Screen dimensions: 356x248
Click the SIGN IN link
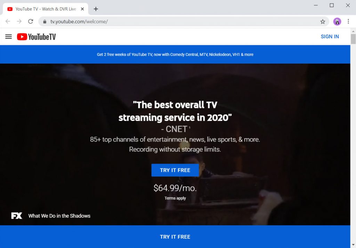330,36
